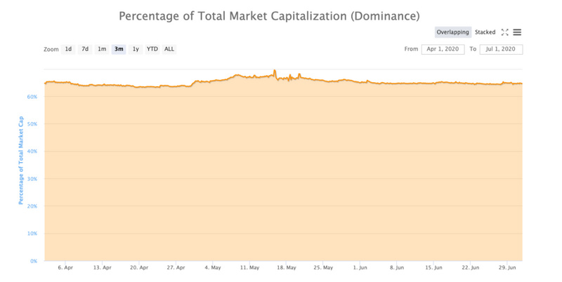Click the 6. Apr date label
The width and height of the screenshot is (562, 282).
(x=65, y=268)
